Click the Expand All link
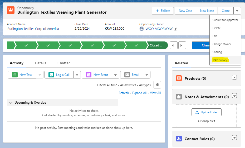The width and height of the screenshot is (245, 148). (139, 93)
